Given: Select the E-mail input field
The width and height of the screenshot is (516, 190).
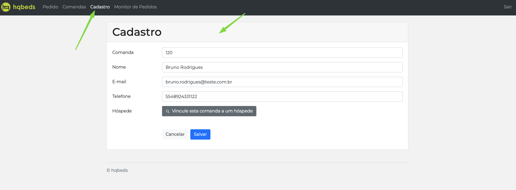Looking at the screenshot, I should coord(282,82).
